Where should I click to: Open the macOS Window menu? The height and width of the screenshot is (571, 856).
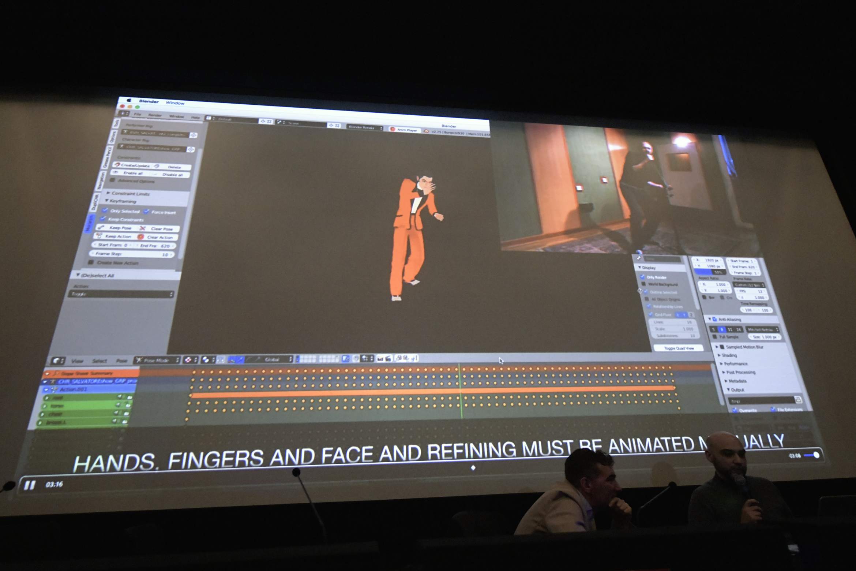tap(175, 103)
